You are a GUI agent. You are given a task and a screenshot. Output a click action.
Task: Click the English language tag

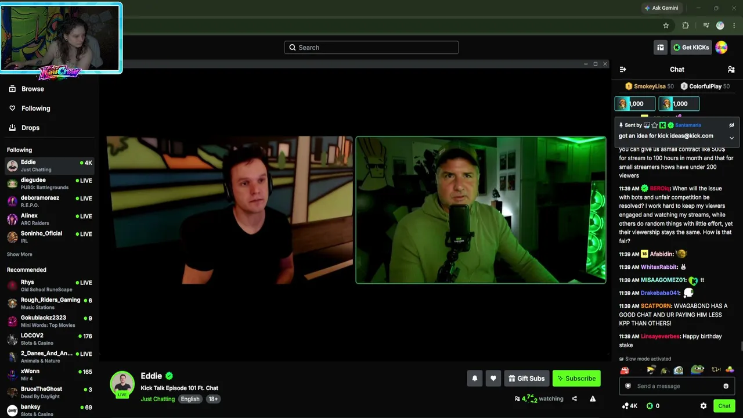point(190,399)
